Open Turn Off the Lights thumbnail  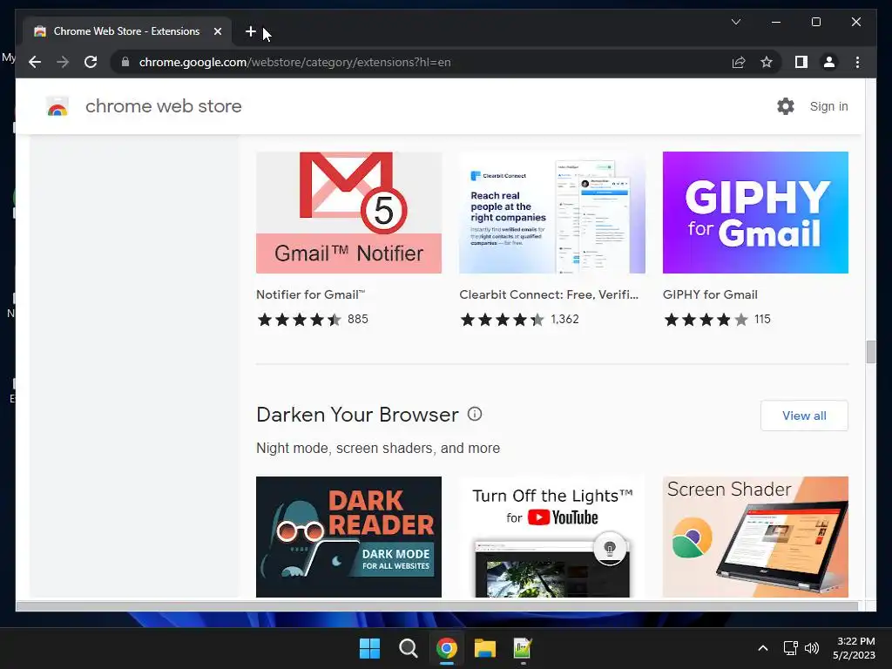[x=551, y=537]
